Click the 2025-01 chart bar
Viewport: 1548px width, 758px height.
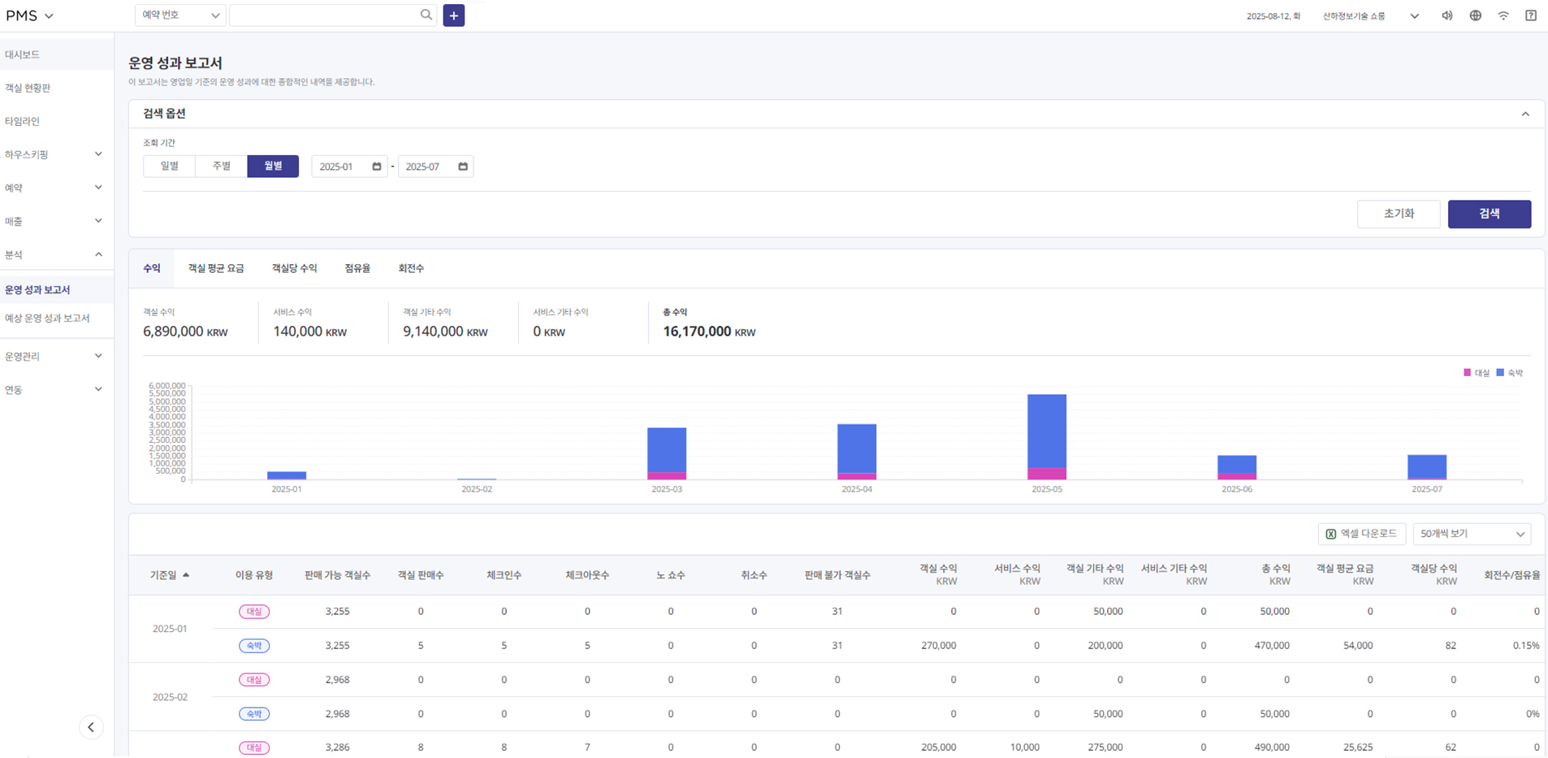pos(287,475)
